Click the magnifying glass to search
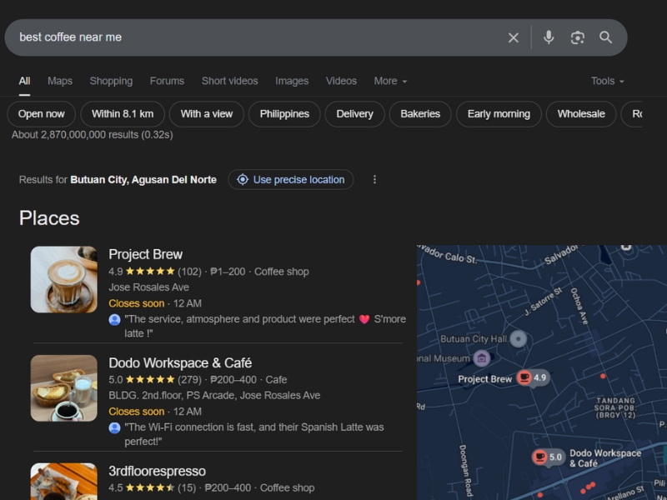The image size is (667, 500). [606, 37]
